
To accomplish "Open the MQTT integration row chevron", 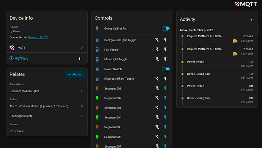I will [x=82, y=48].
